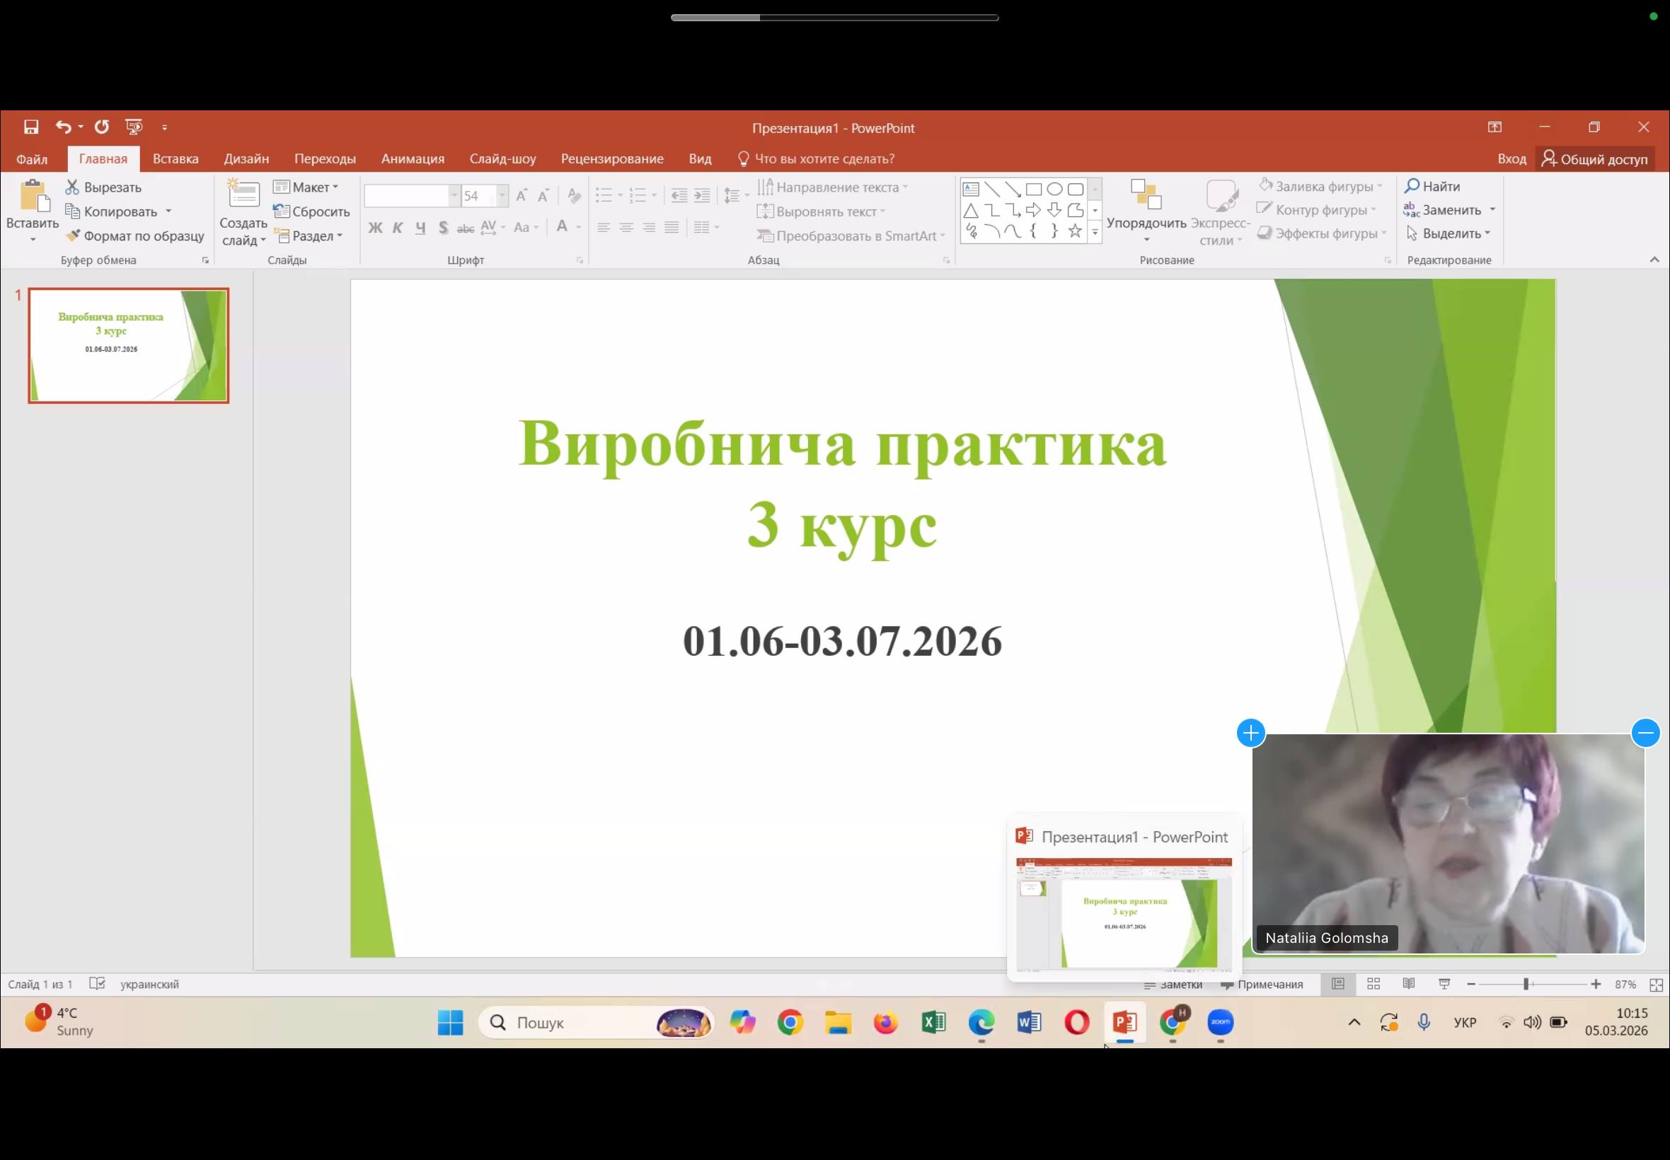
Task: Select the star shape in shapes gallery
Action: tap(1075, 231)
